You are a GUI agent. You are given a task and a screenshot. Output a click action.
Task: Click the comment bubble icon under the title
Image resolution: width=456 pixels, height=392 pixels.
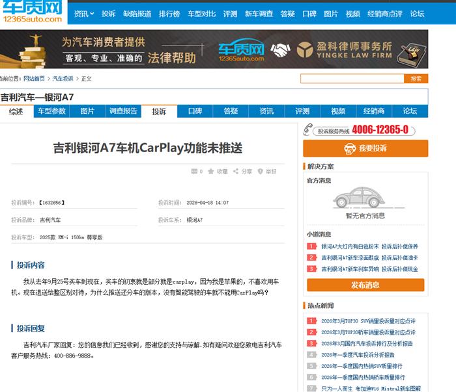coord(193,172)
